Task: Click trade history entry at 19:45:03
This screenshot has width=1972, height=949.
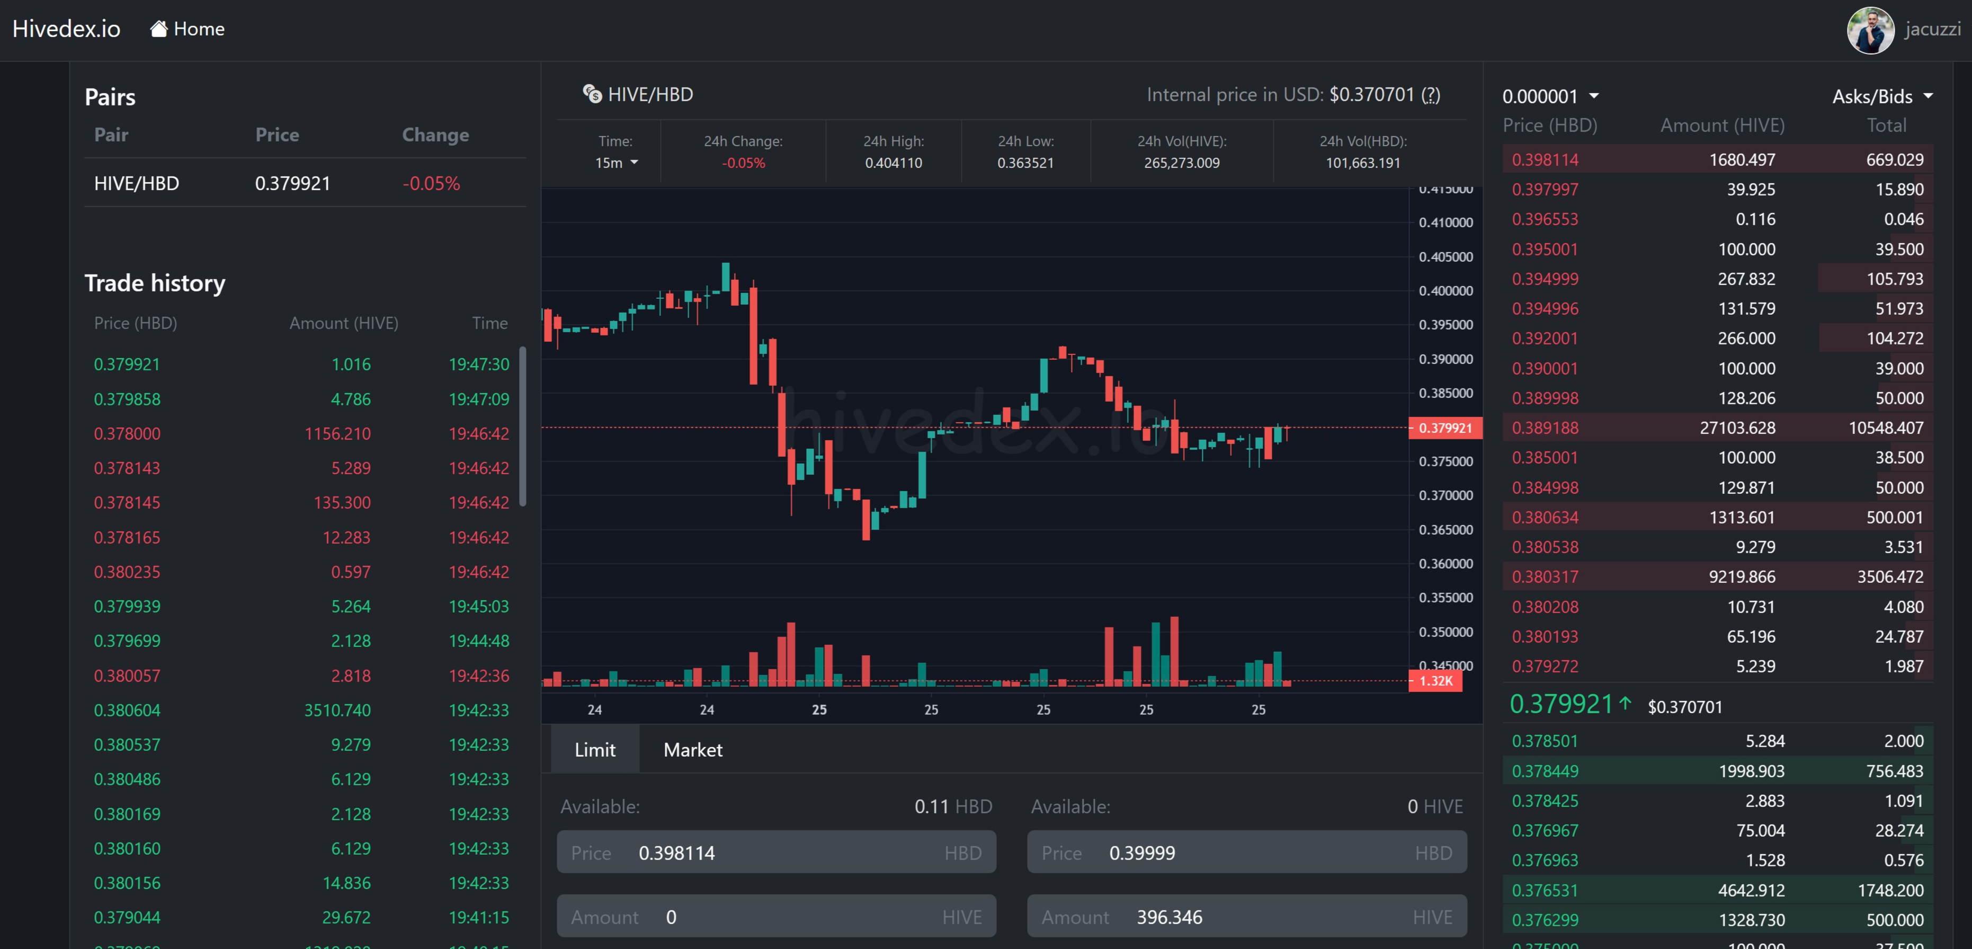Action: pyautogui.click(x=301, y=606)
